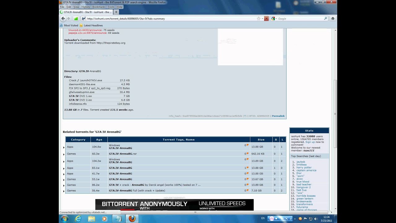The image size is (396, 223).
Task: Show hidden tray icons arrow
Action: 295,219
